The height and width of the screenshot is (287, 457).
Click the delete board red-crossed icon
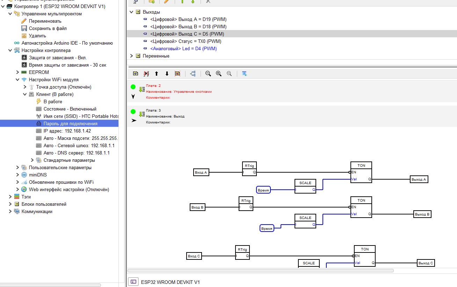click(177, 74)
